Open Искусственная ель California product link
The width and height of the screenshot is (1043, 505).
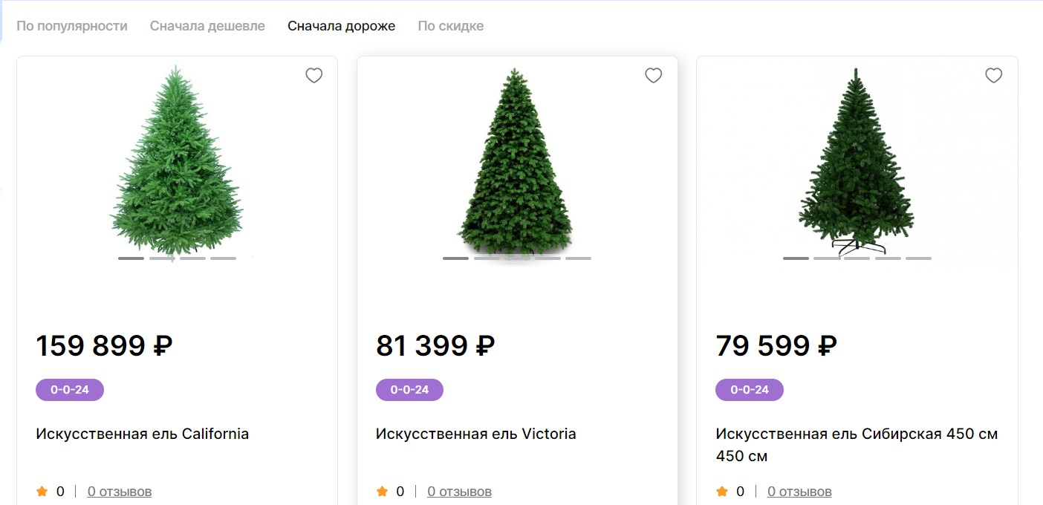(x=142, y=434)
